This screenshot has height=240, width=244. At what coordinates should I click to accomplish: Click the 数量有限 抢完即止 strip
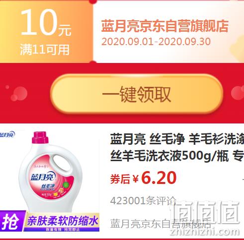tap(63, 230)
